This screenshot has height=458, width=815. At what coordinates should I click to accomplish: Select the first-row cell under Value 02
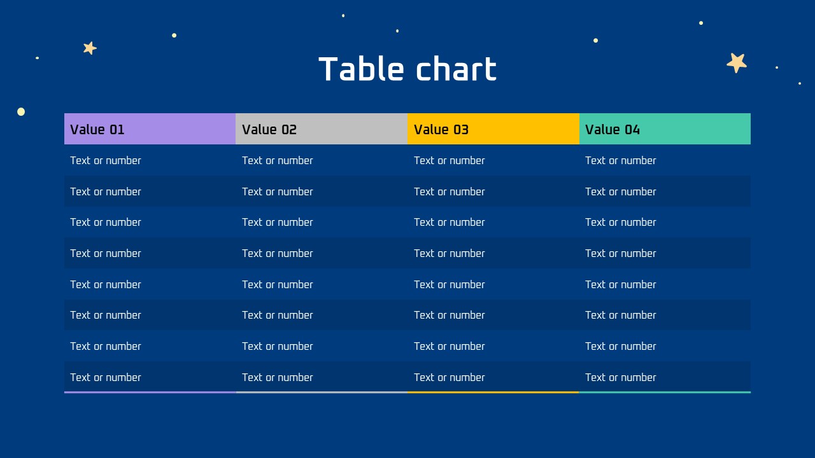(x=322, y=160)
